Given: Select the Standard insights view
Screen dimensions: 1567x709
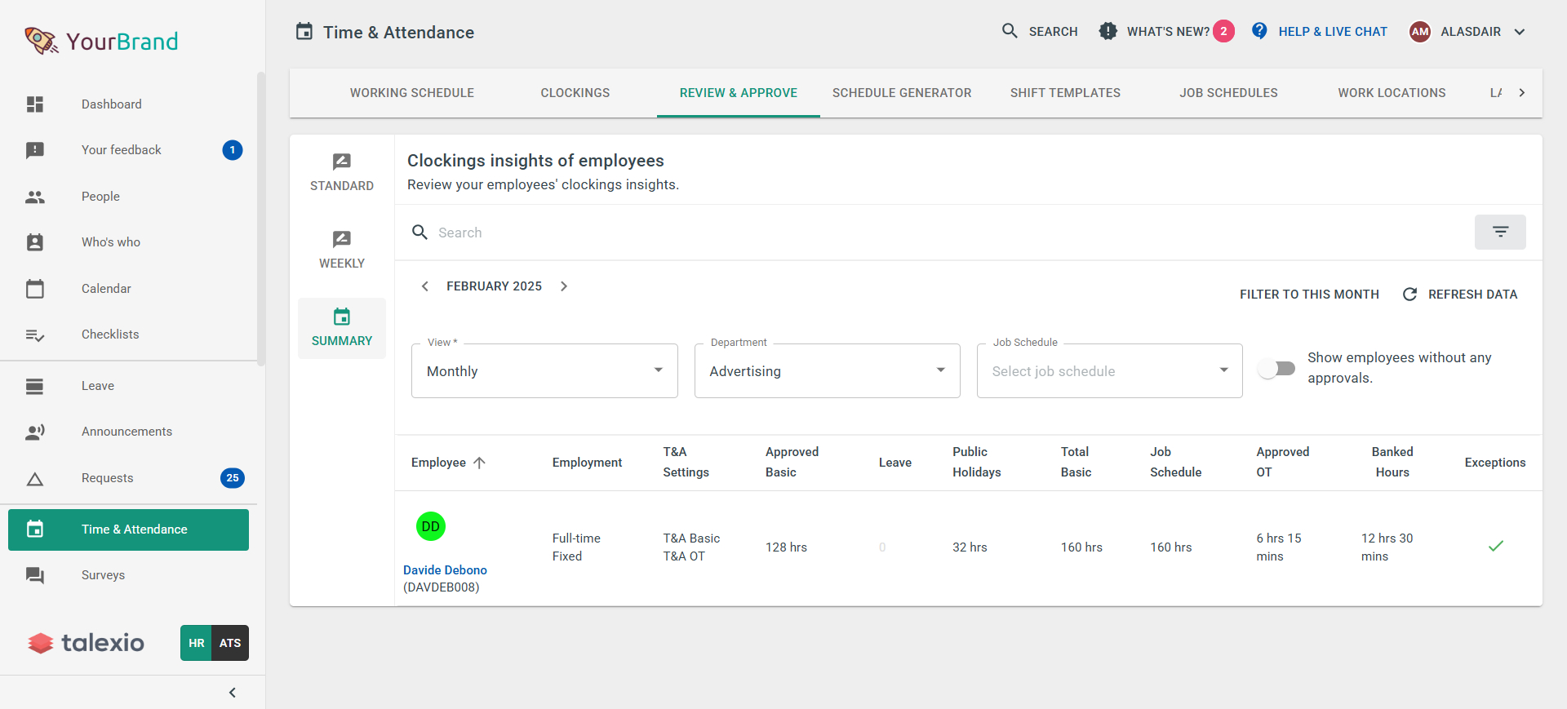Looking at the screenshot, I should pos(342,172).
